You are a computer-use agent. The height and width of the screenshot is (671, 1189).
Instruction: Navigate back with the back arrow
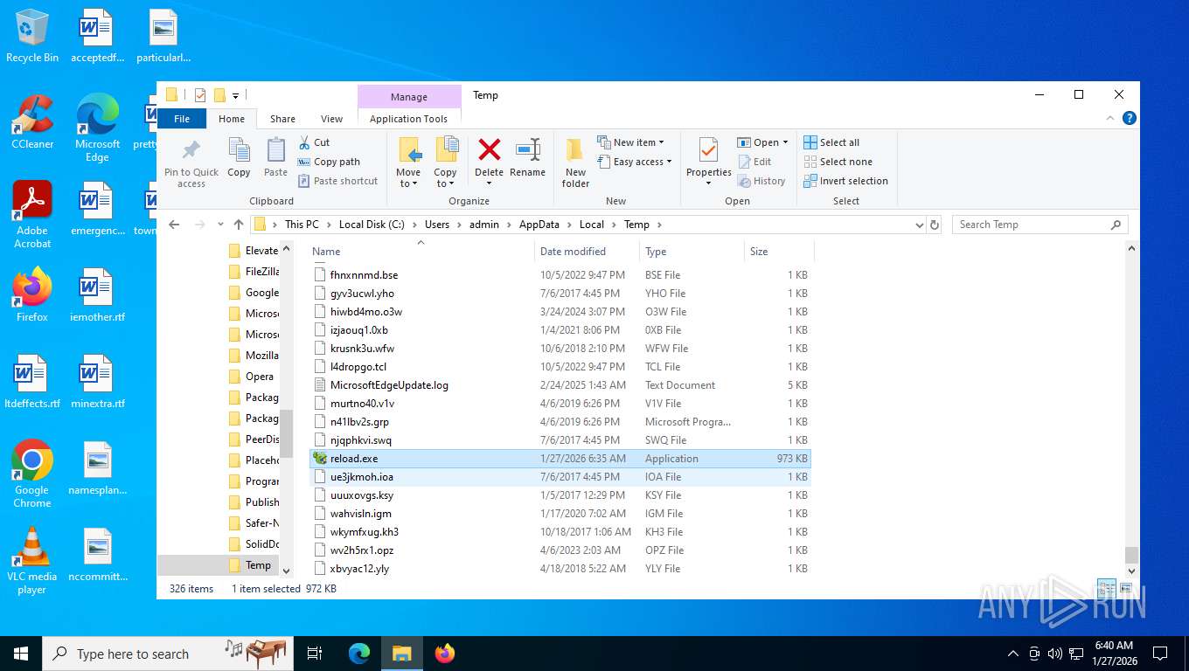point(174,225)
